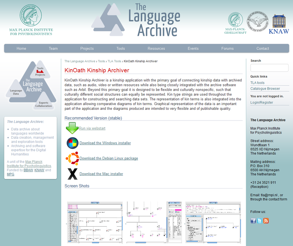Click the Recommended Version (stable) heading
Screen dimensions: 293x246
93,118
